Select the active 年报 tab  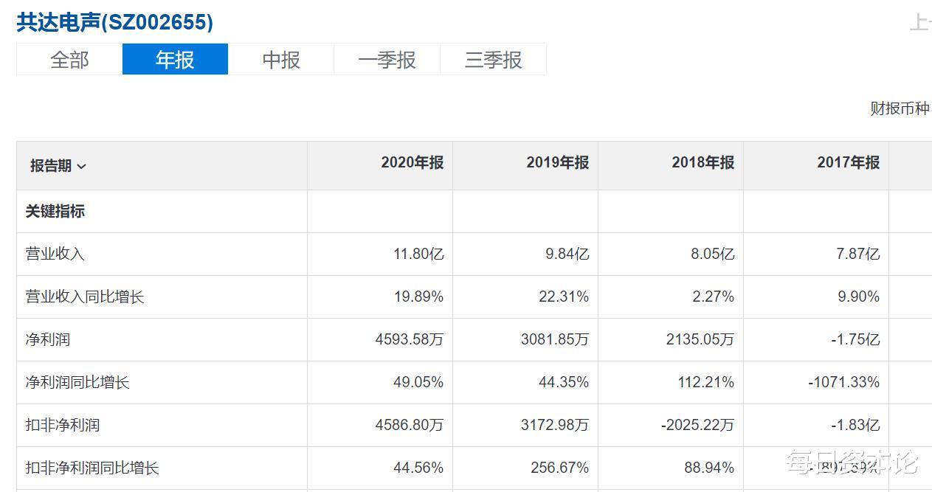(175, 59)
